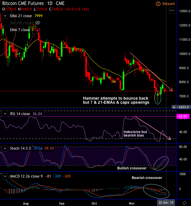The height and width of the screenshot is (206, 191).
Task: Click the open price O7370.0 value
Action: 9,9
